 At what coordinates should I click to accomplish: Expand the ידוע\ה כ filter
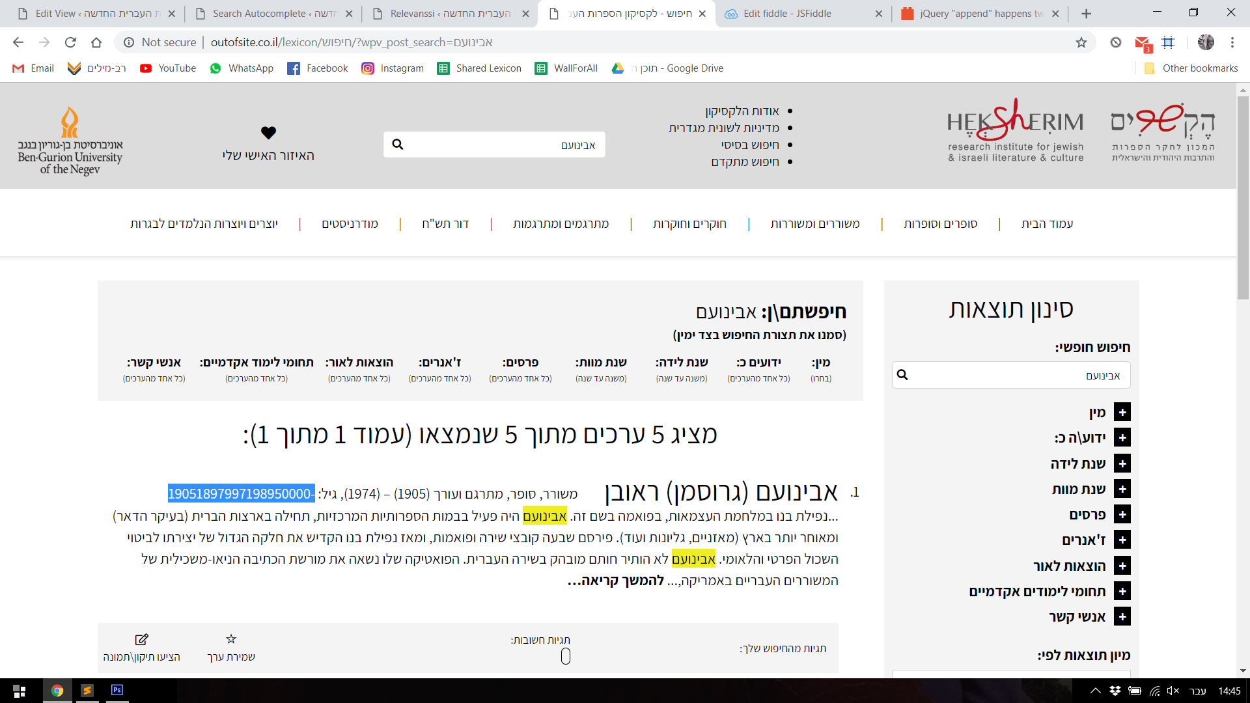pyautogui.click(x=1122, y=437)
